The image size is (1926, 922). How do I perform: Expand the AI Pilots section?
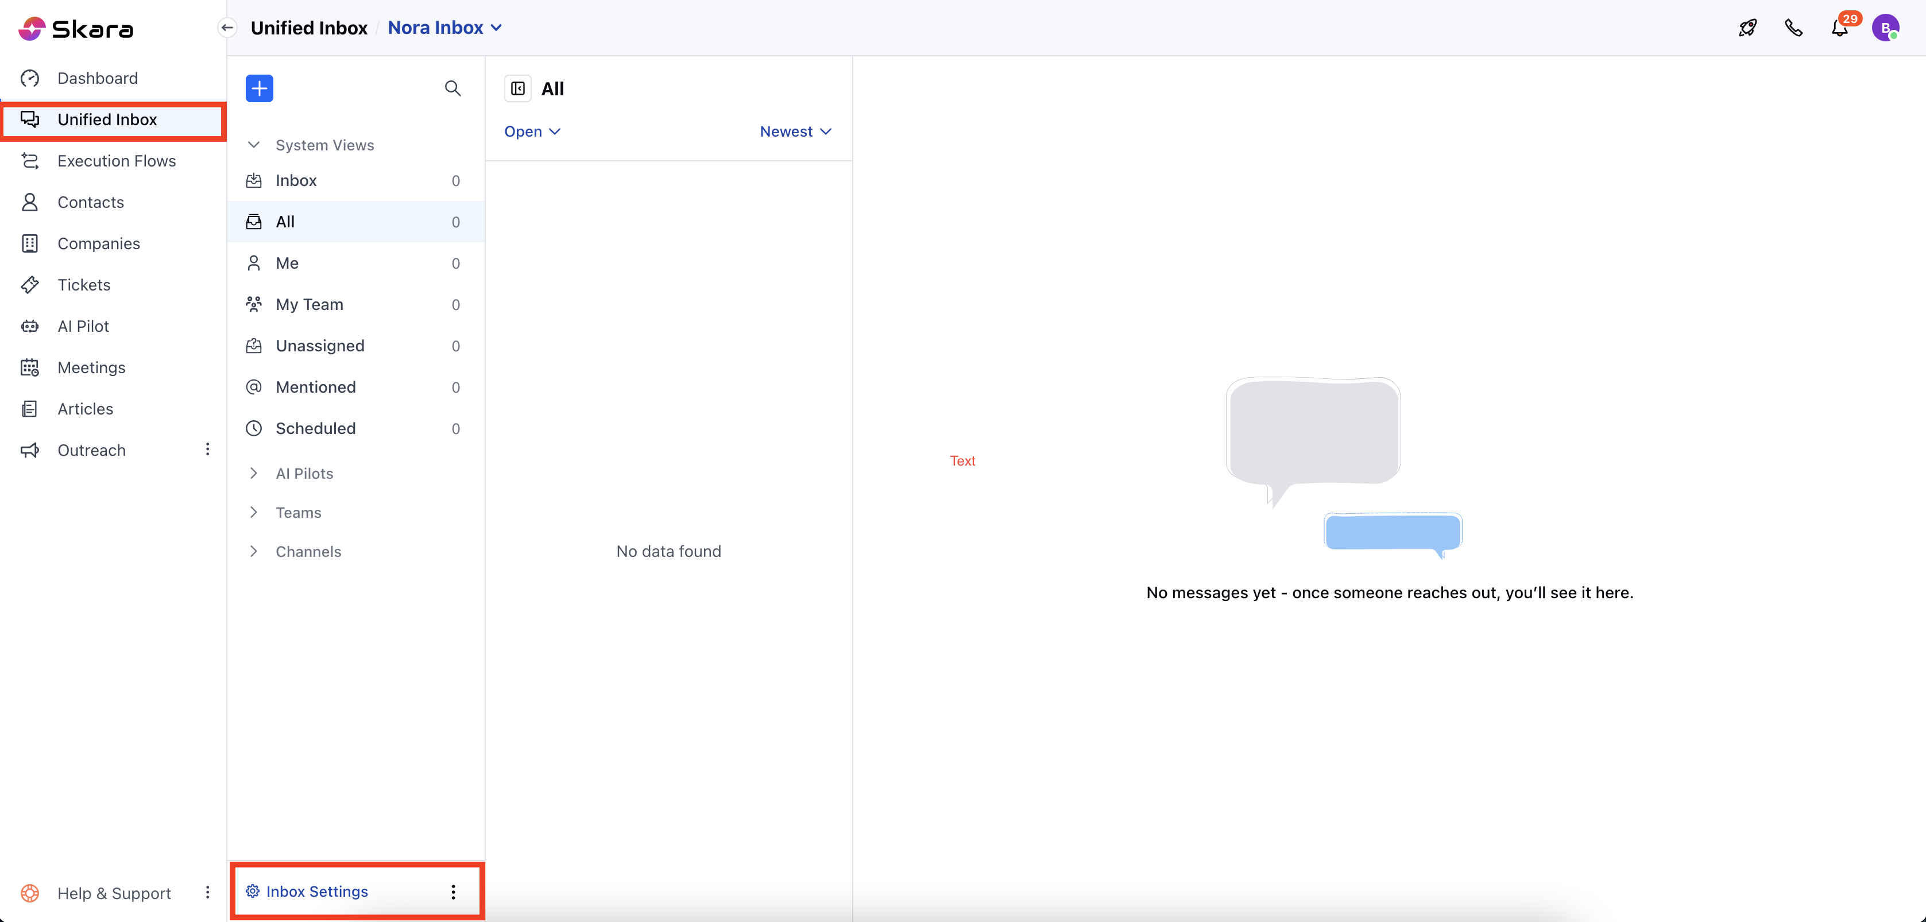click(x=254, y=473)
